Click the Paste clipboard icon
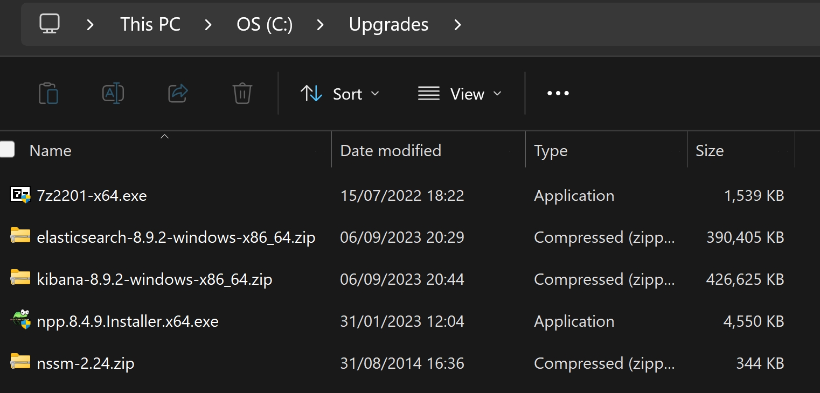 click(x=48, y=94)
